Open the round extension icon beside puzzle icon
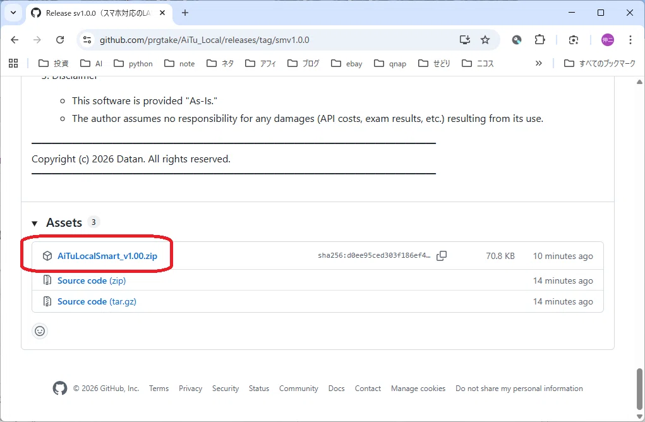 pyautogui.click(x=517, y=40)
